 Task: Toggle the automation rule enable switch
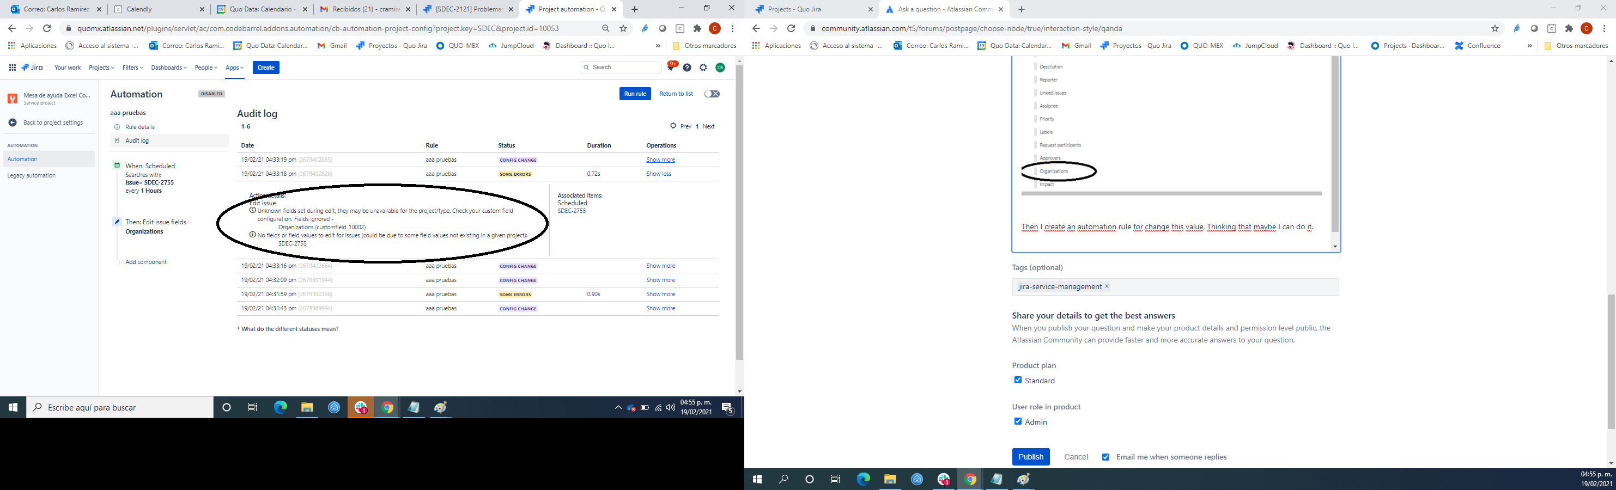point(712,94)
